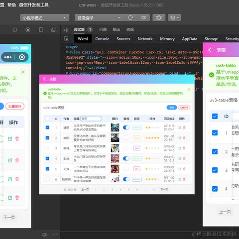Uncheck row 1 checkbox in center table
239x239 pixels.
(47, 127)
